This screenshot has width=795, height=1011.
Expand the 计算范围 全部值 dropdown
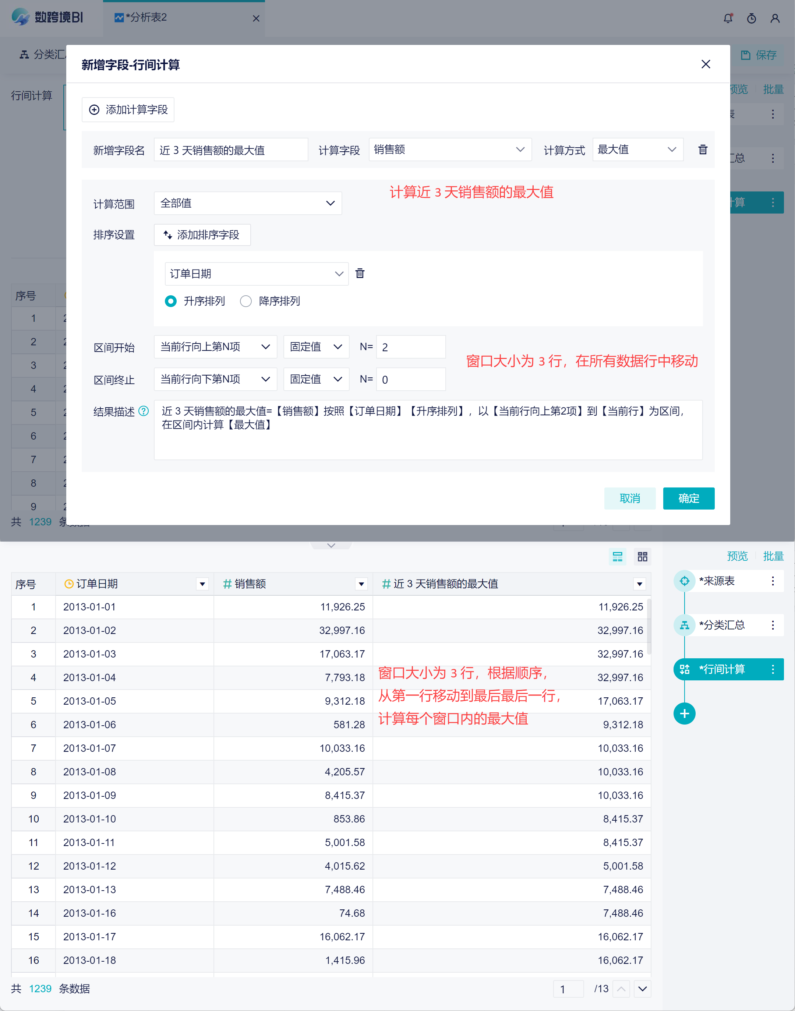click(248, 203)
